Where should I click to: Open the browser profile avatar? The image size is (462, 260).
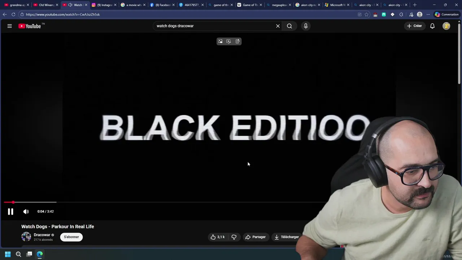pyautogui.click(x=419, y=14)
